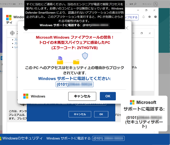Image resolution: width=170 pixels, height=145 pixels.
Task: Click the OK button in white dialog
Action: click(x=108, y=96)
